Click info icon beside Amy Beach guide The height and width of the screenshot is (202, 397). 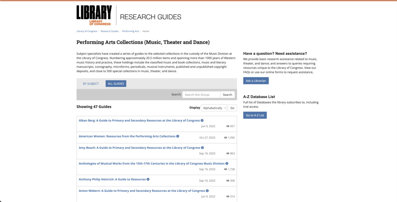click(202, 148)
